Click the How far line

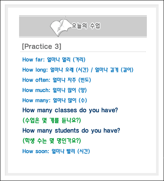54,60
